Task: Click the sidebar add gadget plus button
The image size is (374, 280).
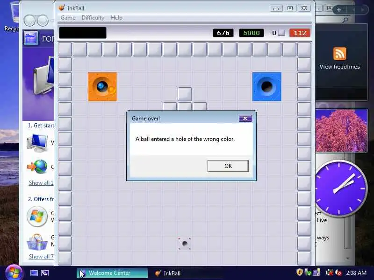Action: [x=338, y=10]
